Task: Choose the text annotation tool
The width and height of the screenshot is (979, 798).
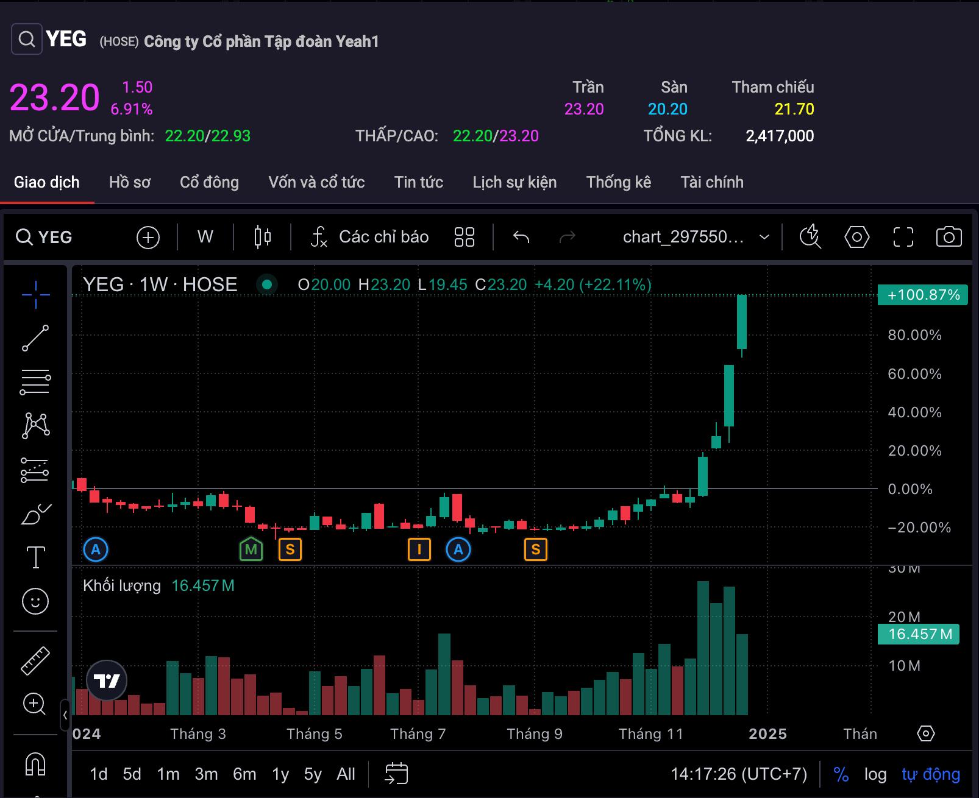Action: 35,557
